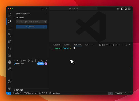
Task: Click the command center search box test-cc
Action: (73, 9)
